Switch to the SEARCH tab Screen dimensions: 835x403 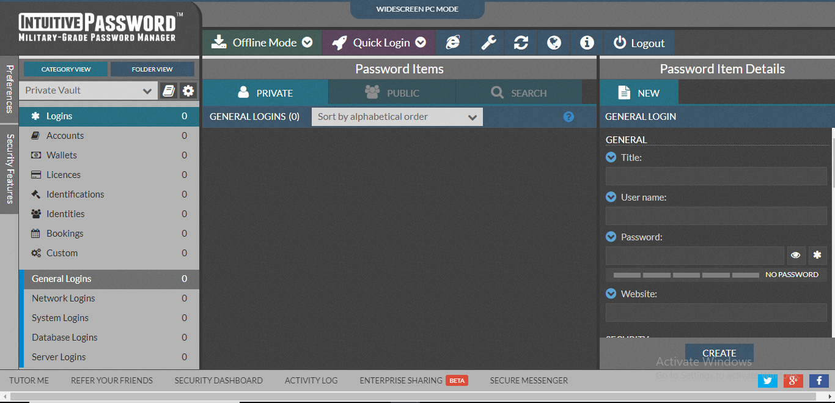tap(518, 93)
